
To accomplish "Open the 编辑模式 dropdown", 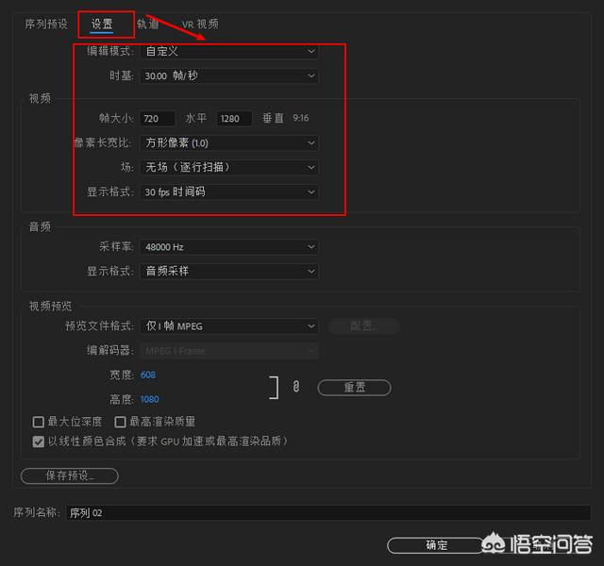I will tap(228, 51).
